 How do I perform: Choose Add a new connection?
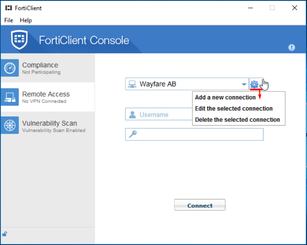tap(225, 97)
